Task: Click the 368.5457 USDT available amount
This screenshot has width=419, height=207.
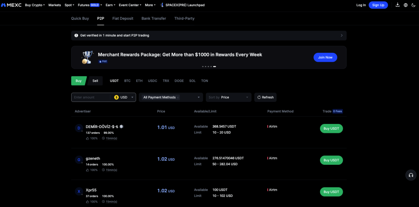Action: click(x=224, y=126)
